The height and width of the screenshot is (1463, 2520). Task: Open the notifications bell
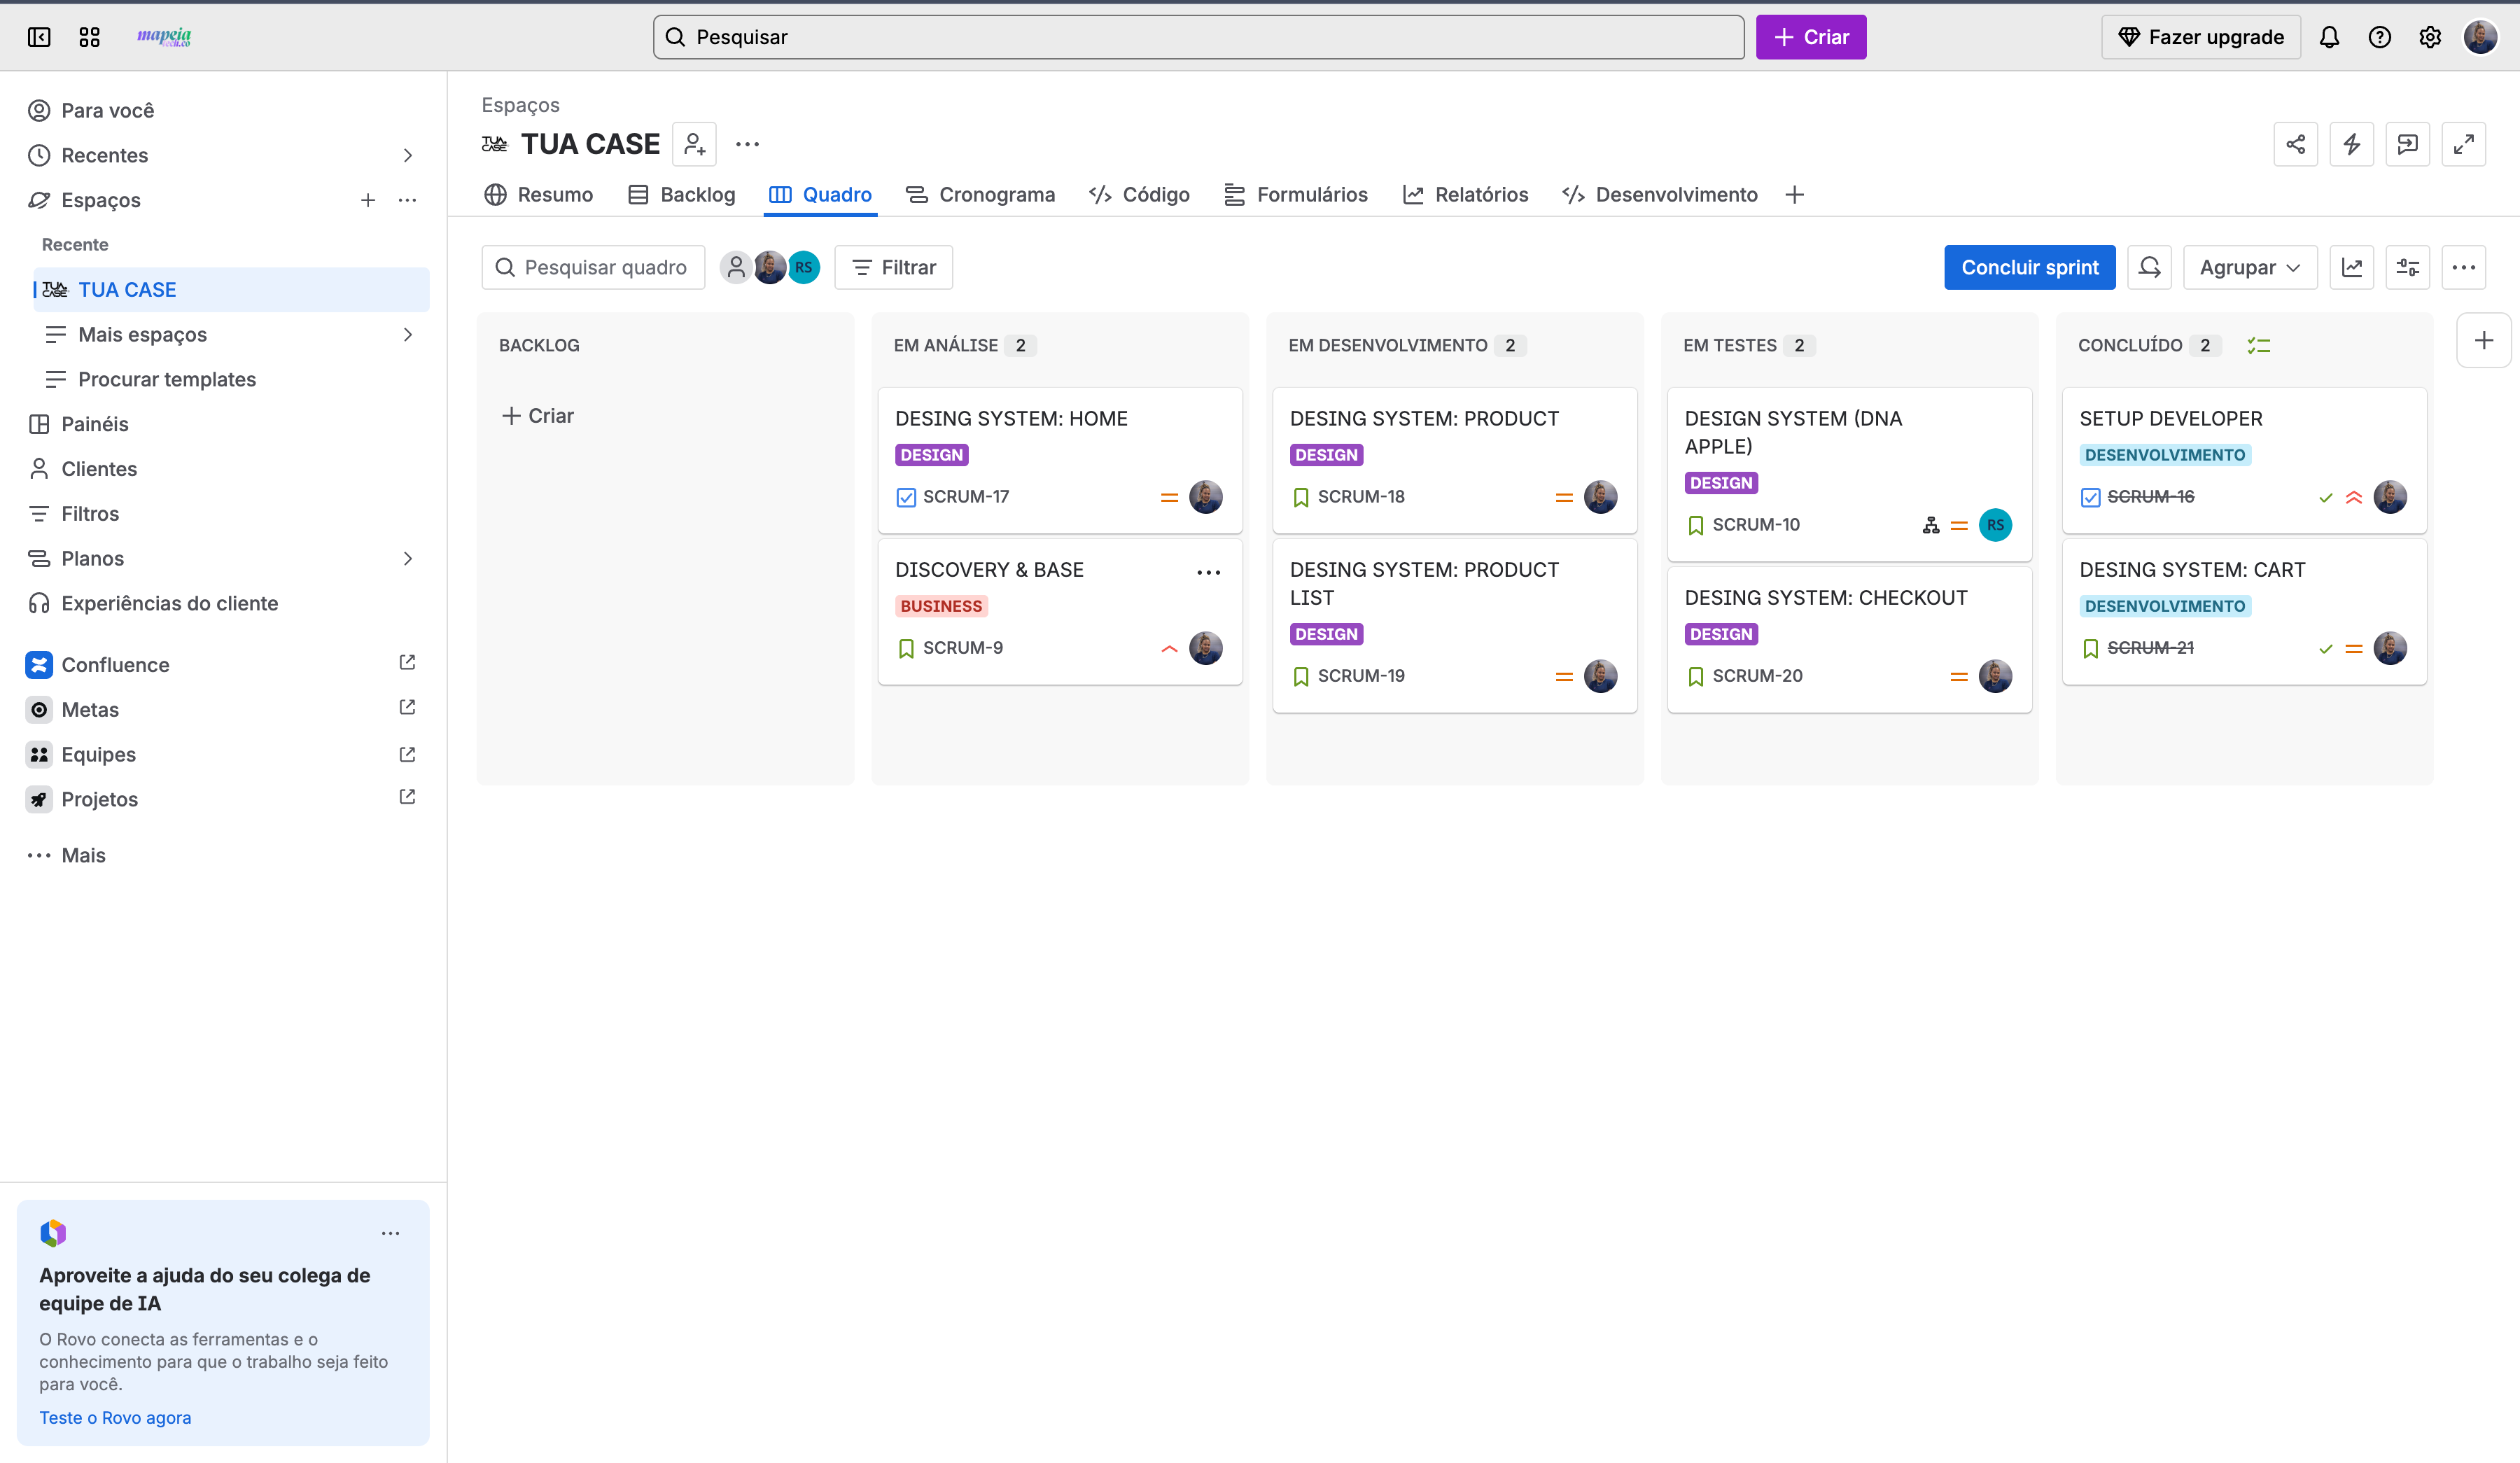coord(2329,37)
